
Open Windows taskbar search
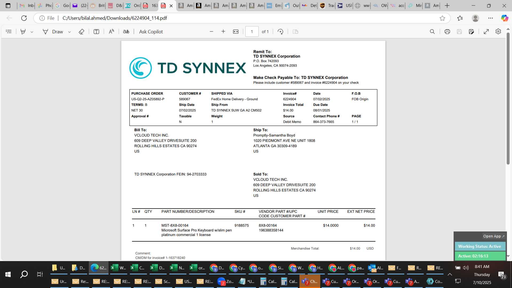[24, 274]
